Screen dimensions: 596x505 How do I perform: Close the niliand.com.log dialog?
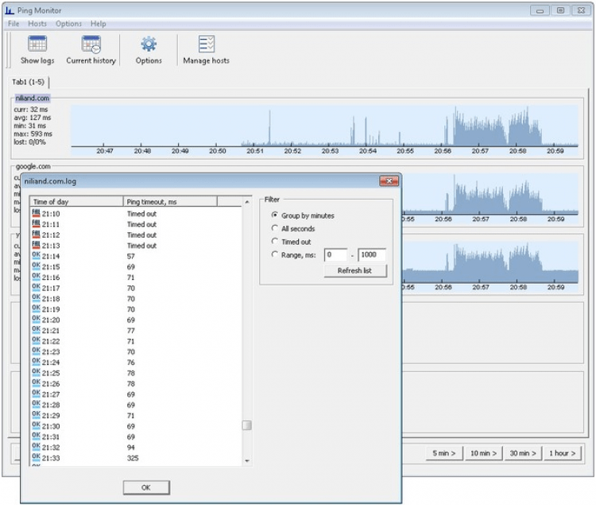pyautogui.click(x=389, y=181)
